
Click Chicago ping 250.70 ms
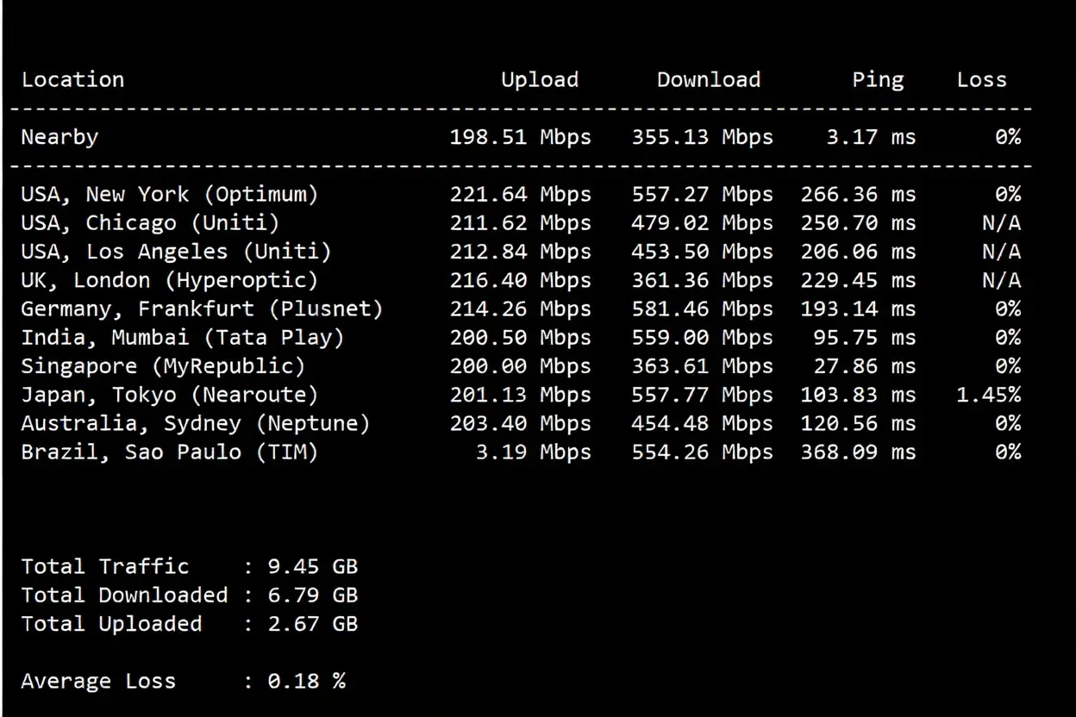[x=858, y=223]
